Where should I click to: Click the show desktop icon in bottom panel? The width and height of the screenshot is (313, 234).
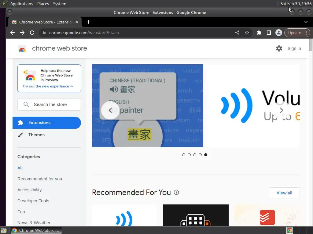coord(4,230)
